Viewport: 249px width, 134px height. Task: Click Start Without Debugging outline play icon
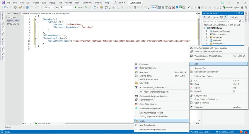tap(86, 7)
